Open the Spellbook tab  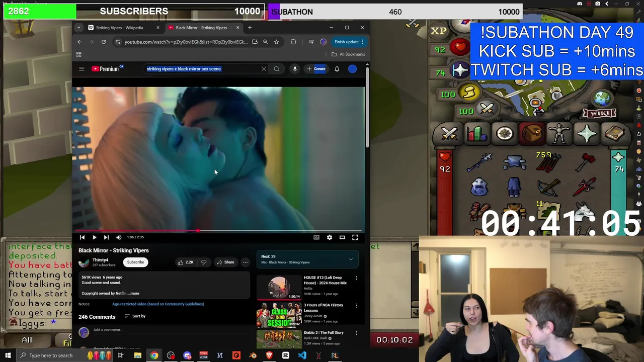point(615,134)
